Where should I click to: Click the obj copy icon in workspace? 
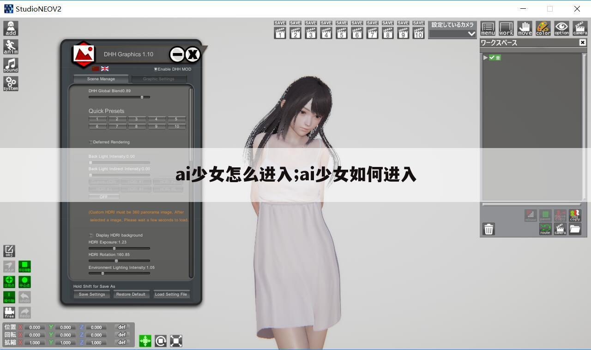(575, 215)
